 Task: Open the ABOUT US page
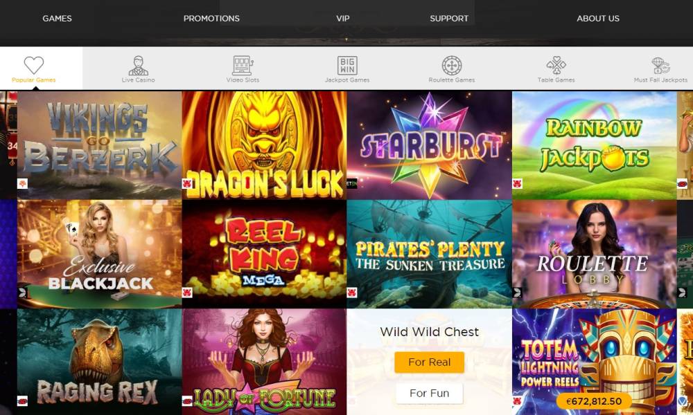[x=597, y=19]
